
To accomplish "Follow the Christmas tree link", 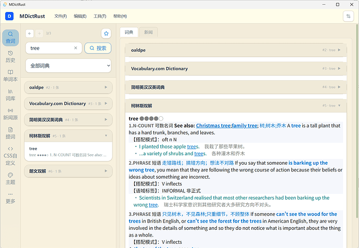I will [x=213, y=126].
